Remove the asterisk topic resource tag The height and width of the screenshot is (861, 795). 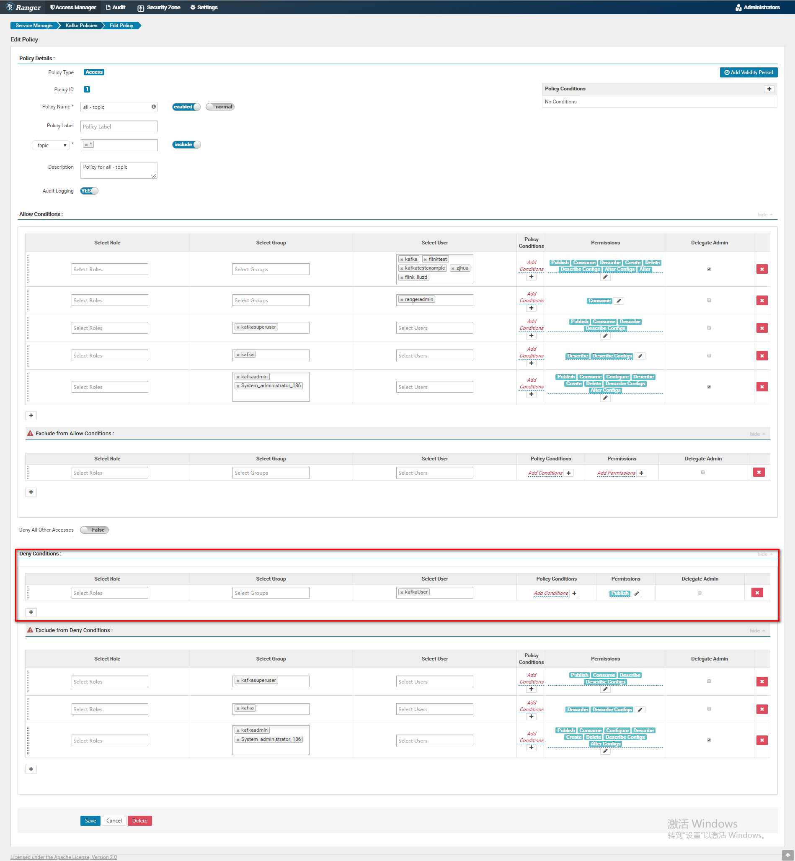click(x=86, y=145)
